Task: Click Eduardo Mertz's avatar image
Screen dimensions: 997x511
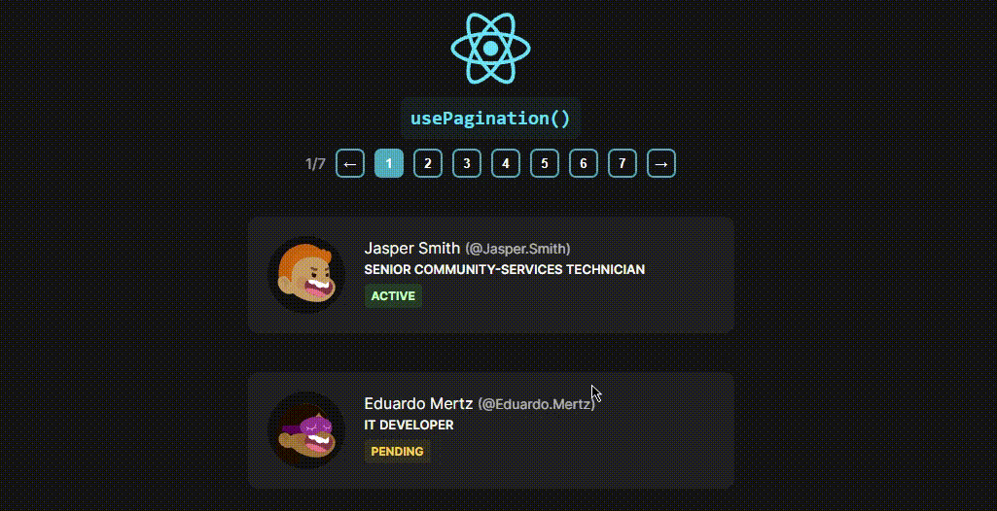Action: pyautogui.click(x=306, y=430)
